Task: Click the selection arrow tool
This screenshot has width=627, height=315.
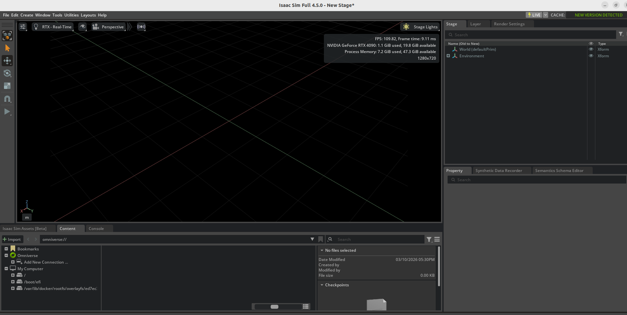Action: pyautogui.click(x=7, y=48)
